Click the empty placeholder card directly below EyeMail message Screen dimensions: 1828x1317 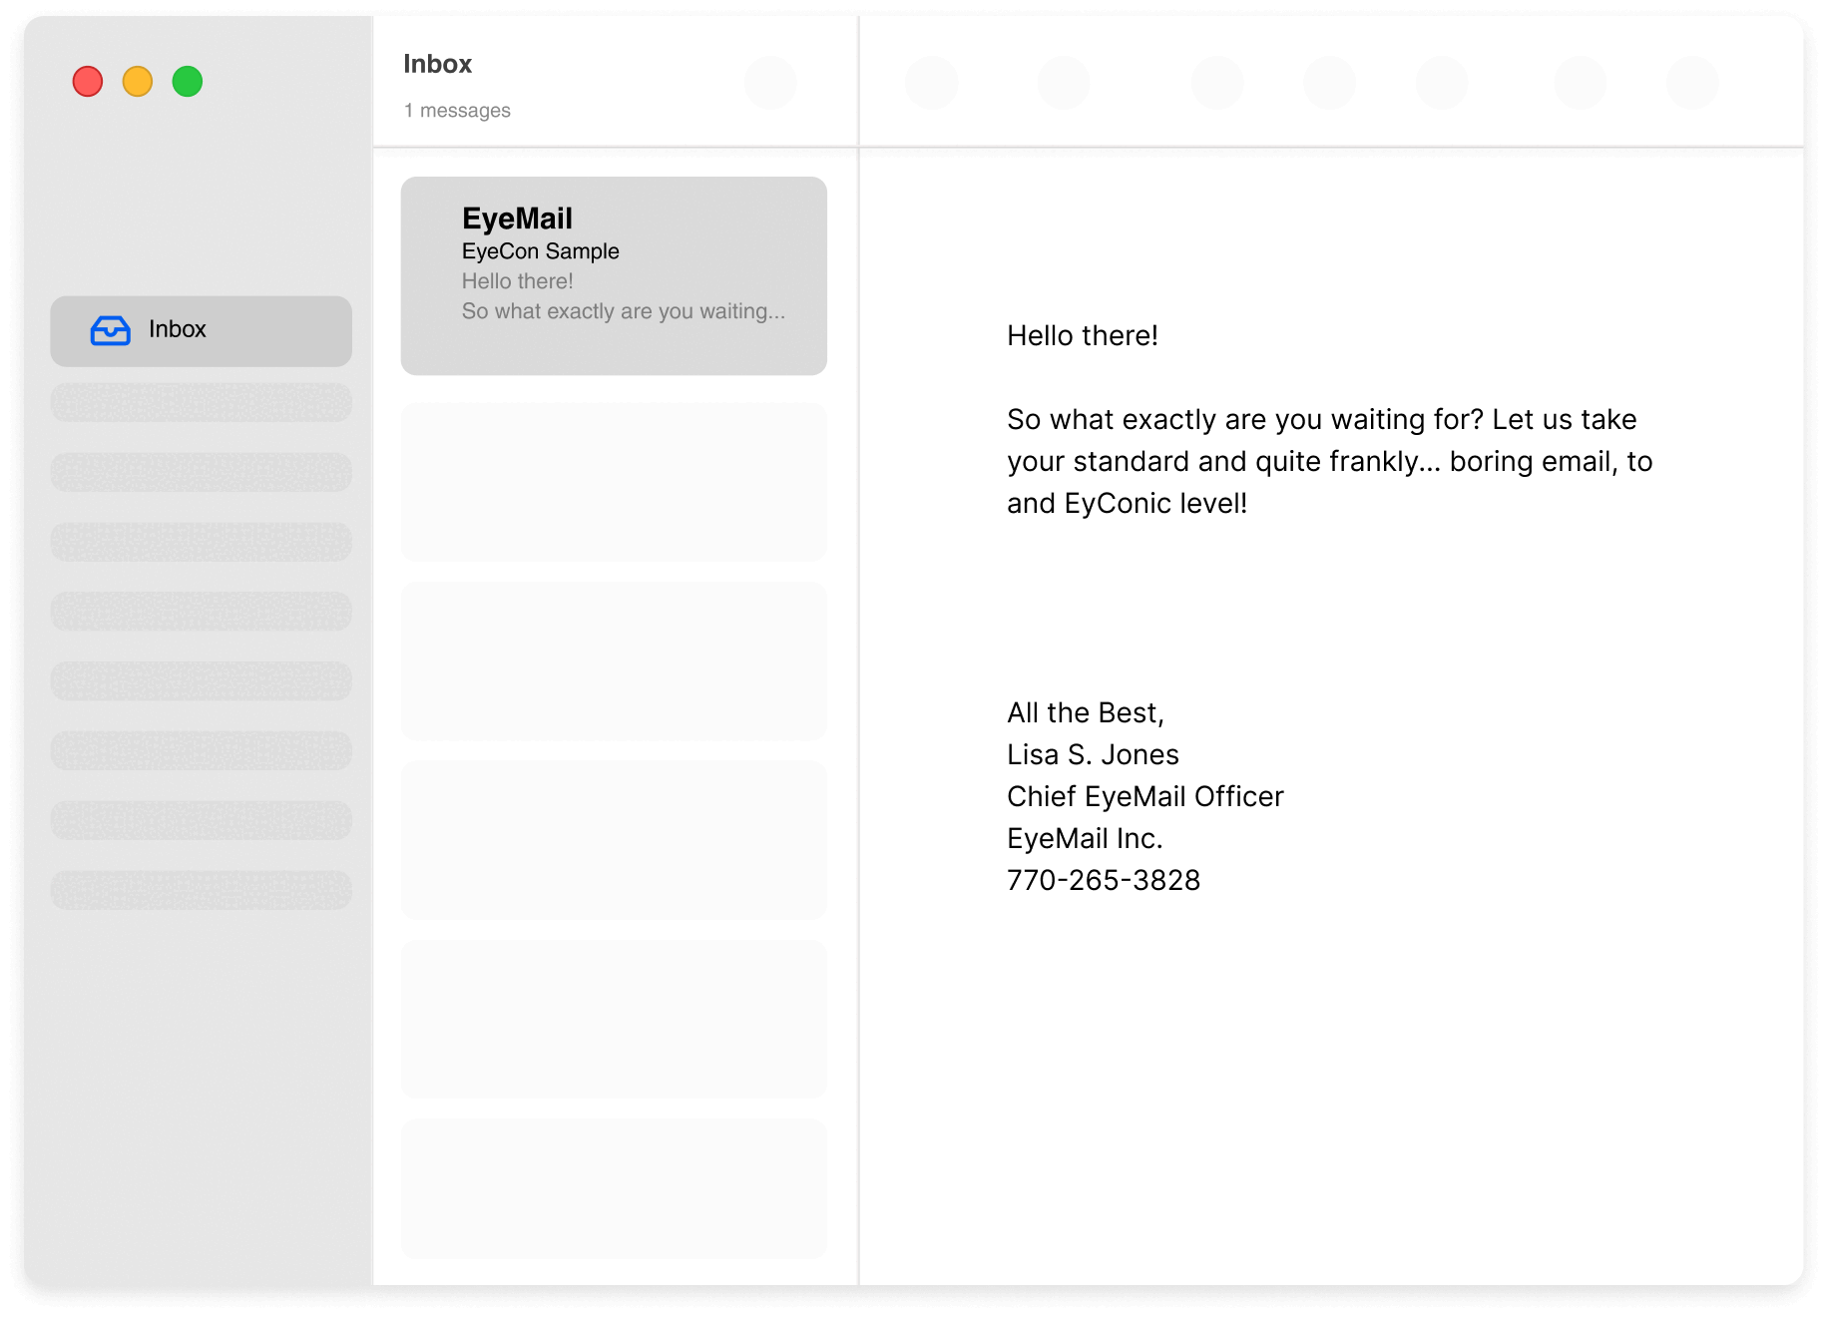pyautogui.click(x=614, y=482)
